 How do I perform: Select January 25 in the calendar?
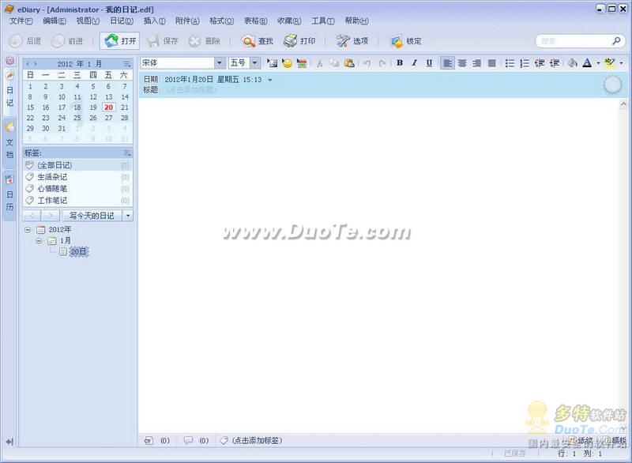(x=77, y=118)
